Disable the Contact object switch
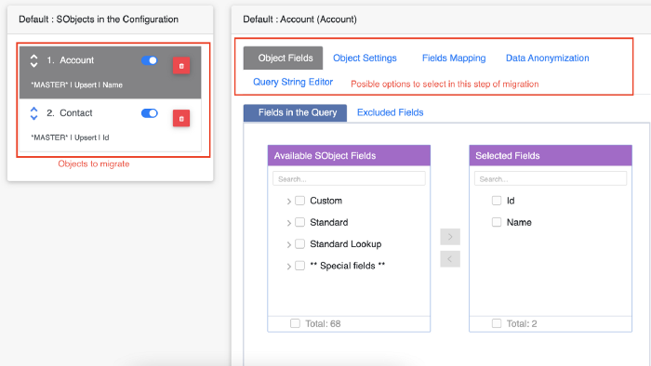The width and height of the screenshot is (651, 366). [x=150, y=113]
